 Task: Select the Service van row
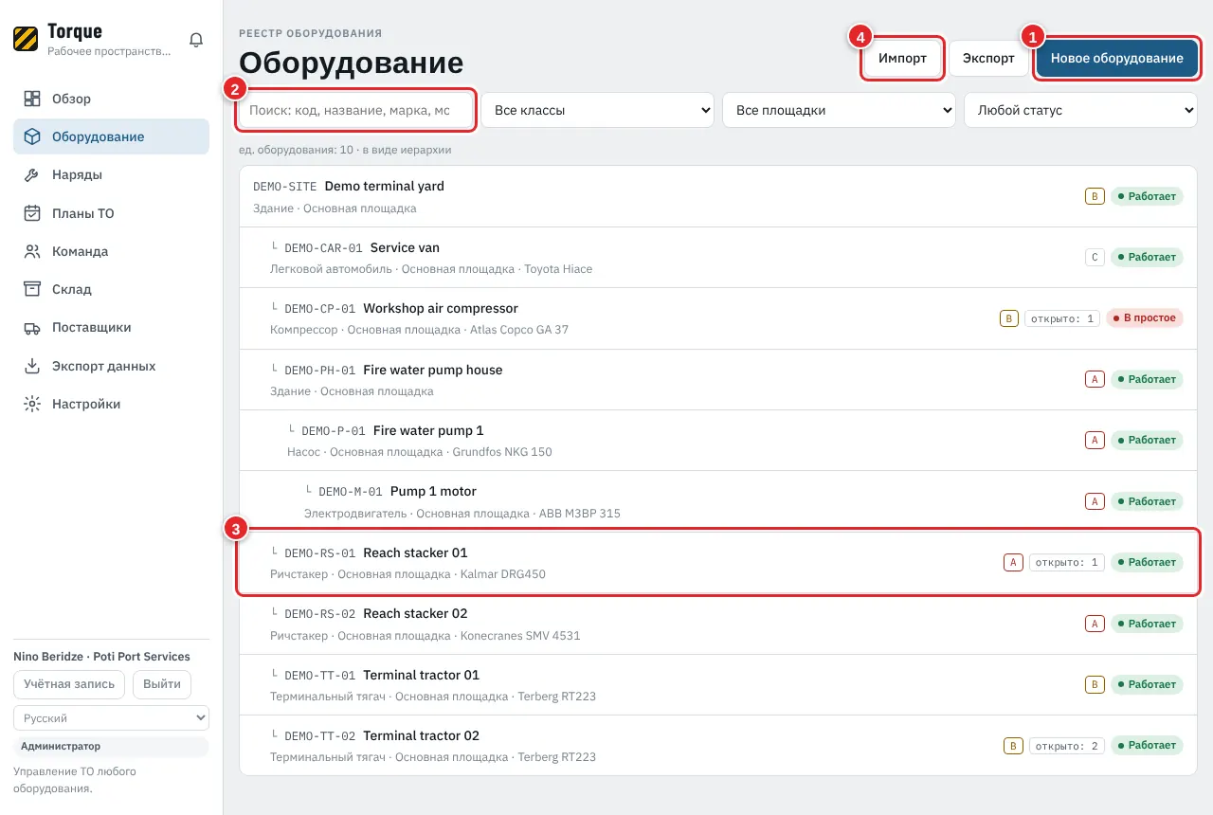(718, 258)
